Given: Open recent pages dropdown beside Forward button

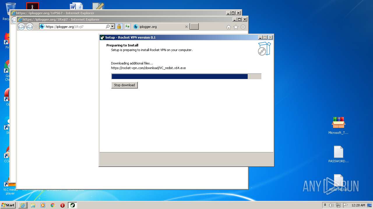Looking at the screenshot, I should pyautogui.click(x=36, y=27).
